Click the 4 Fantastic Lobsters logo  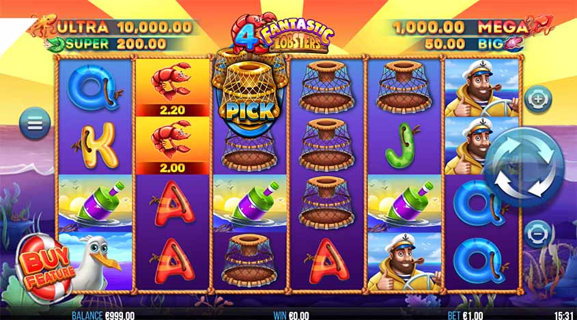283,34
